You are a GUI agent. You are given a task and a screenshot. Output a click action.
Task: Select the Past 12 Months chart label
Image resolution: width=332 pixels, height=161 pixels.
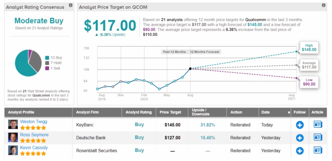(174, 52)
